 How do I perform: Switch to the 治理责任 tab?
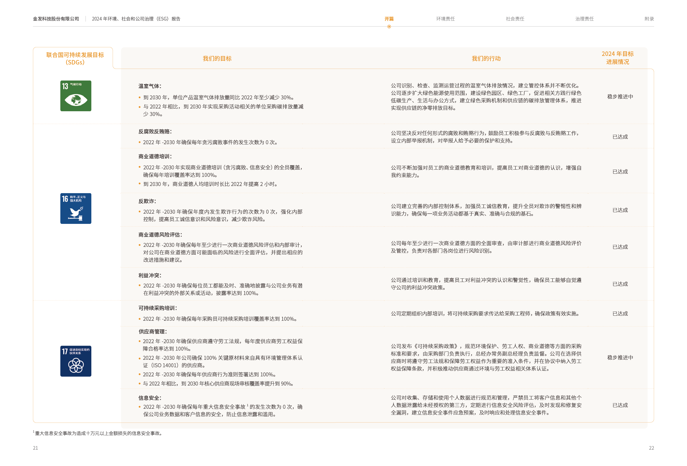click(x=584, y=19)
